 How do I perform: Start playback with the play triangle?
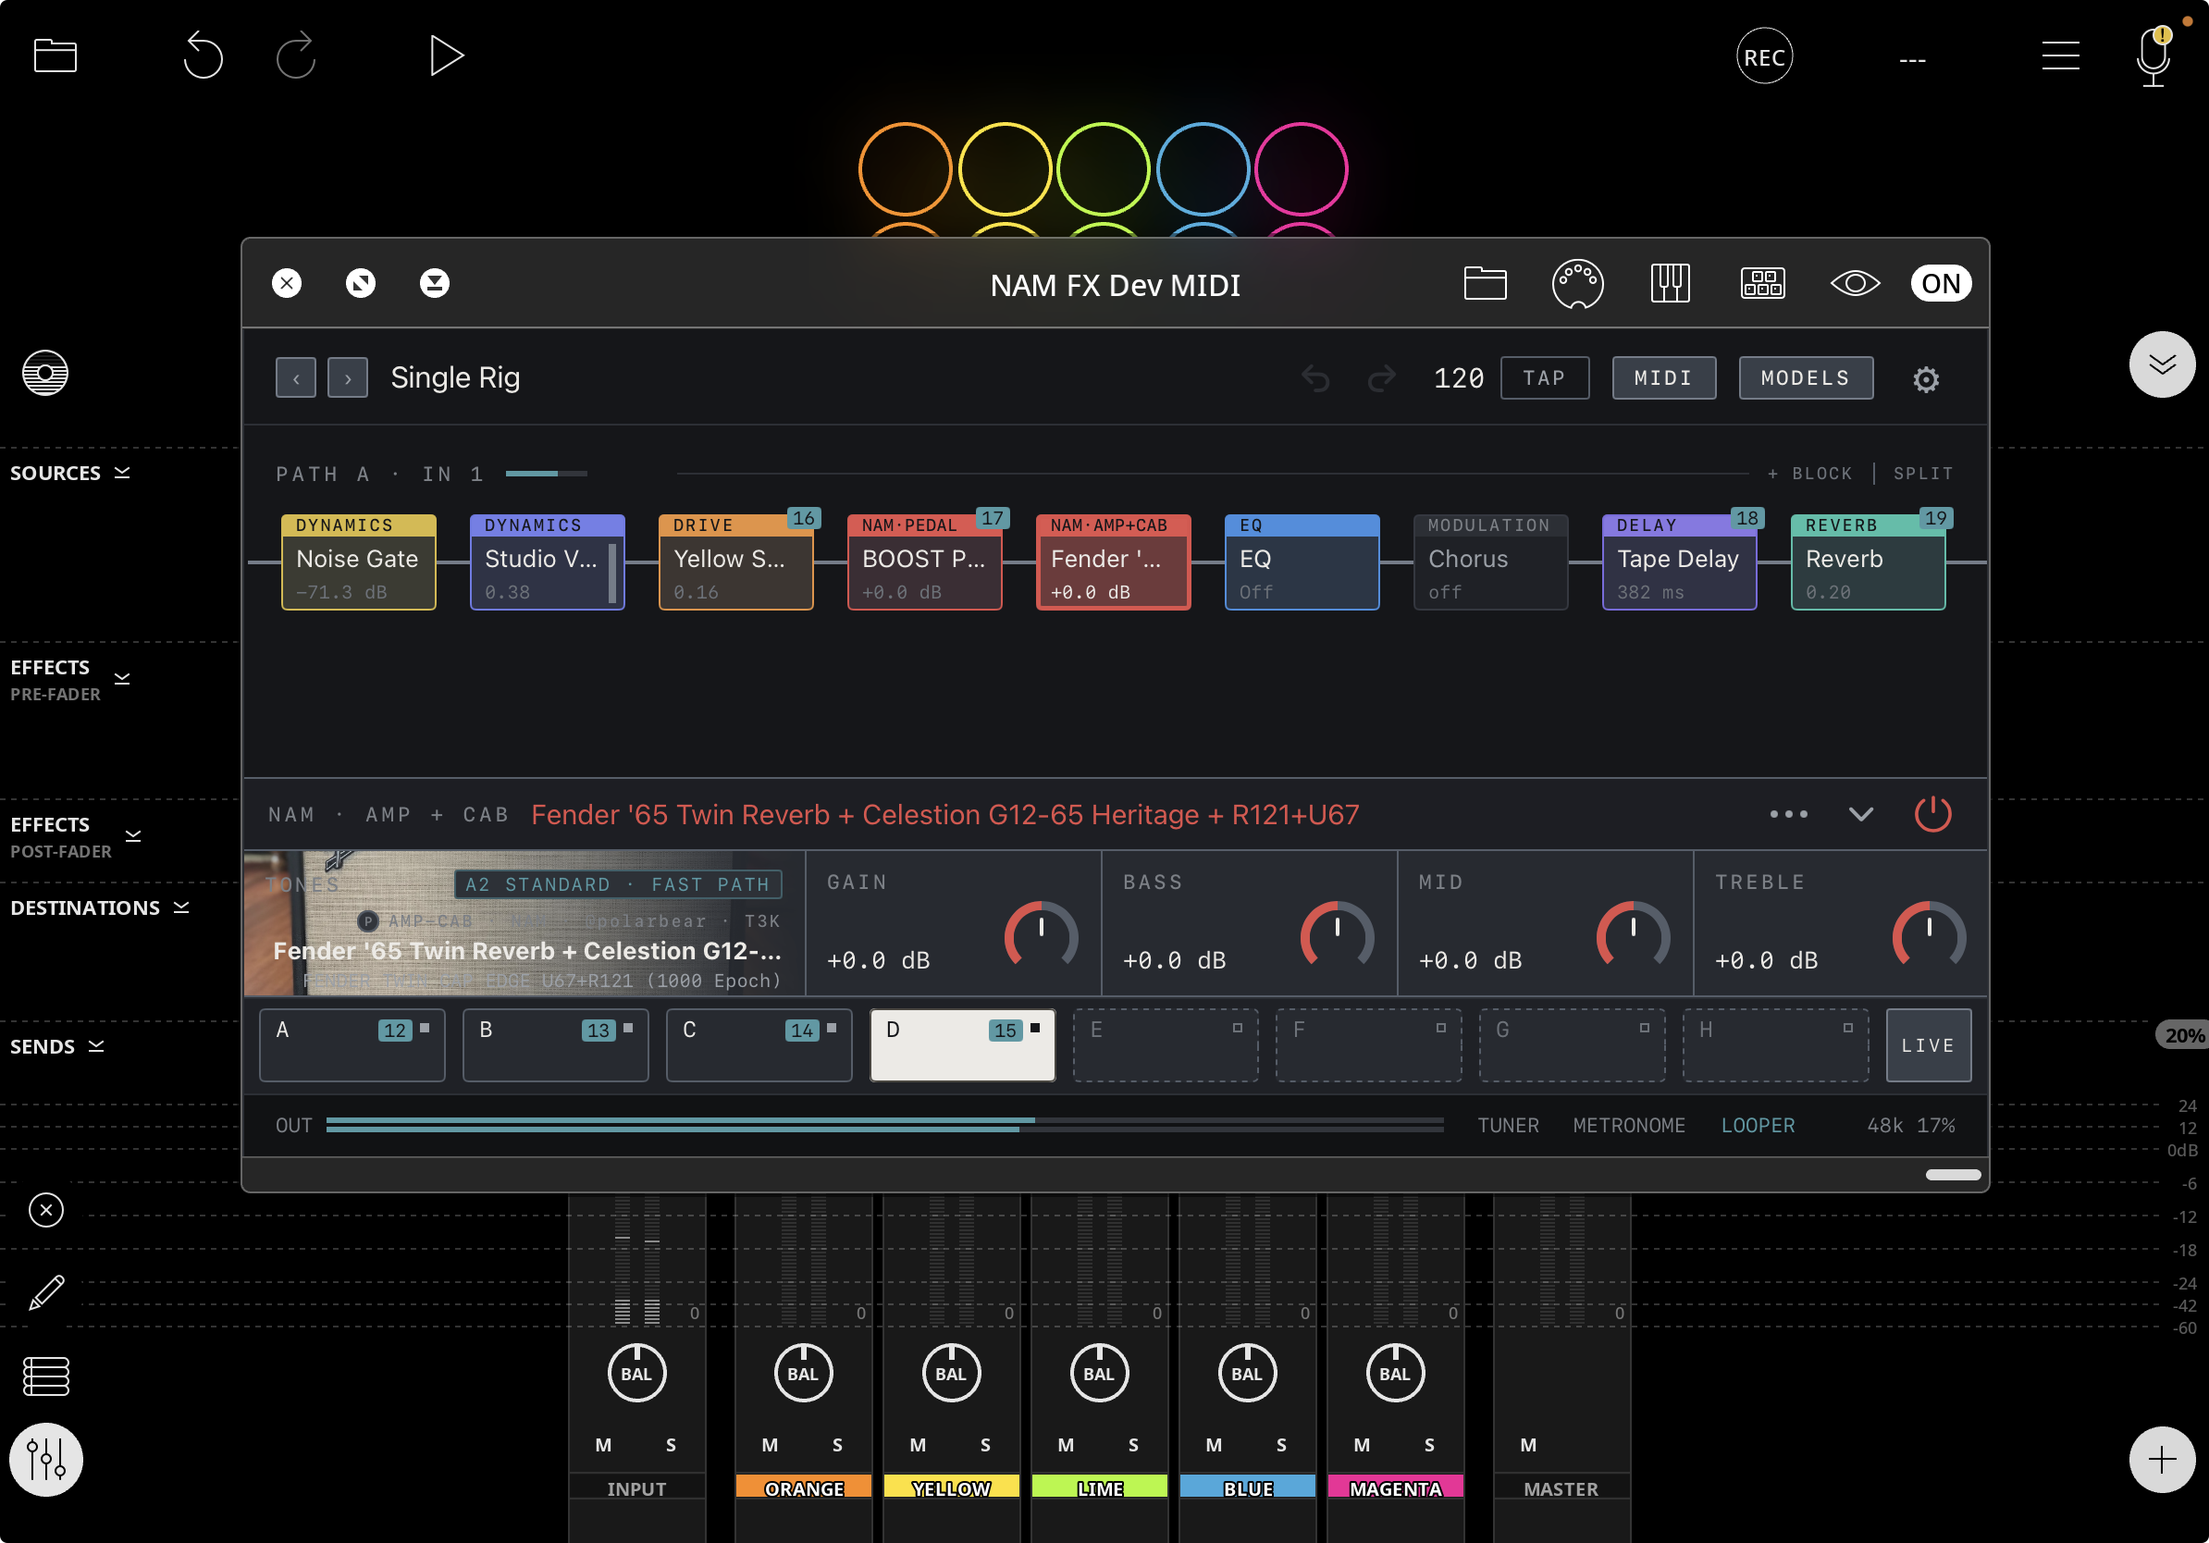click(446, 56)
